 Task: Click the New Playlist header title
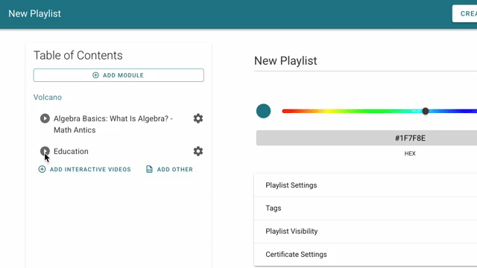click(x=35, y=13)
